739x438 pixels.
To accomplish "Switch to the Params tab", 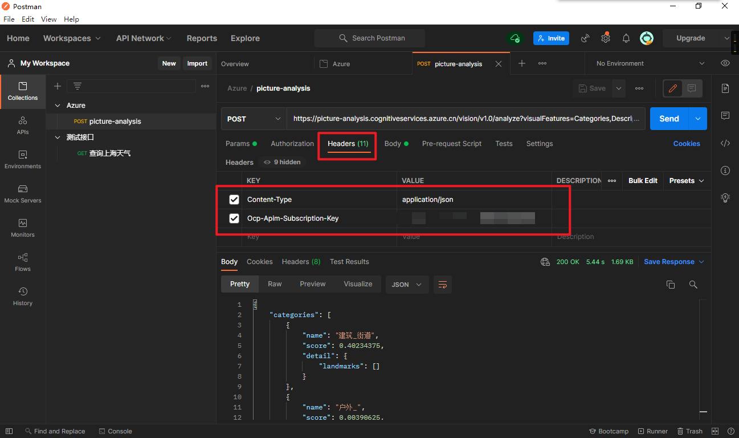I will pos(241,144).
